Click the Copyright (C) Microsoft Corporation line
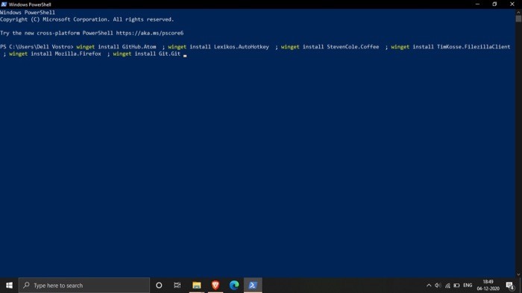Image resolution: width=522 pixels, height=293 pixels. 87,19
